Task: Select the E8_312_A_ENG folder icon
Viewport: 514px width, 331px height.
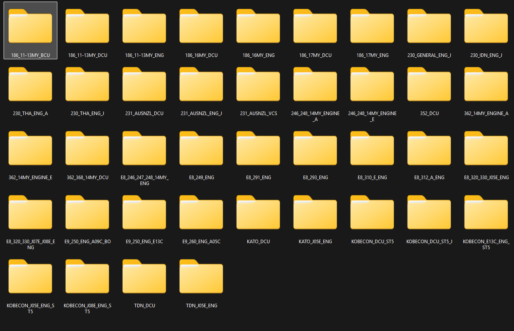Action: tap(429, 148)
